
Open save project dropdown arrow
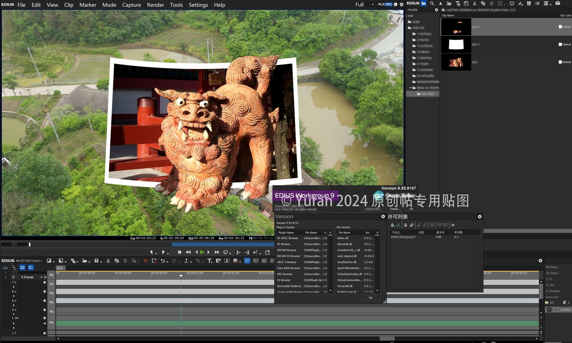[x=101, y=262]
